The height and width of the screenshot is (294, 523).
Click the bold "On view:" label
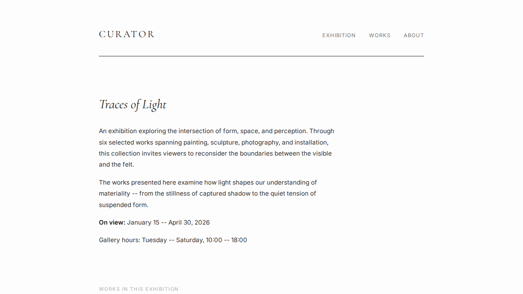112,223
